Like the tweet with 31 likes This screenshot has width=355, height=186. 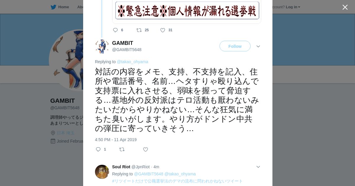pyautogui.click(x=163, y=30)
